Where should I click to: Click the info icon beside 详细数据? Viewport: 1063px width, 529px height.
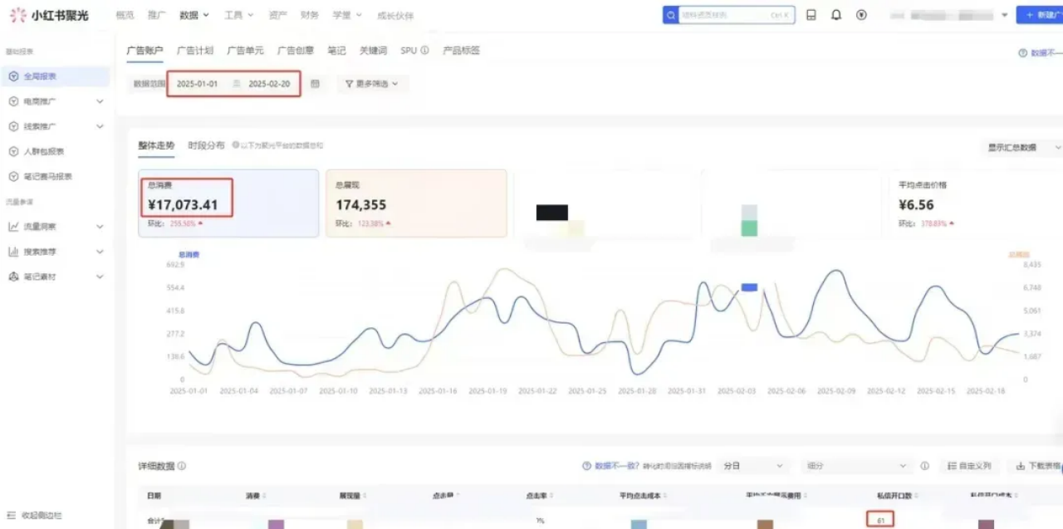pos(182,466)
